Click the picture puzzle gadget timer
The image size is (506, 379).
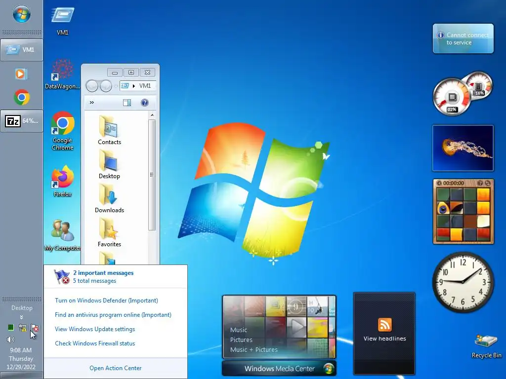point(454,183)
